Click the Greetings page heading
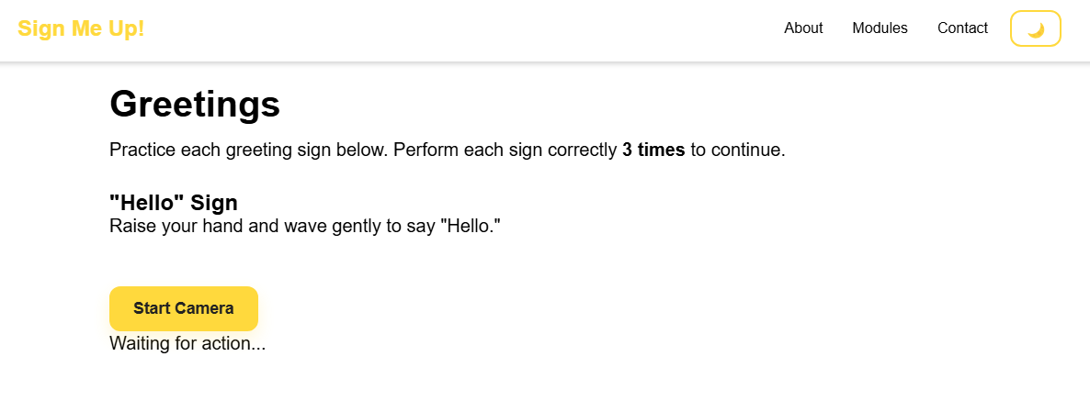Viewport: 1090px width, 401px height. [x=195, y=104]
